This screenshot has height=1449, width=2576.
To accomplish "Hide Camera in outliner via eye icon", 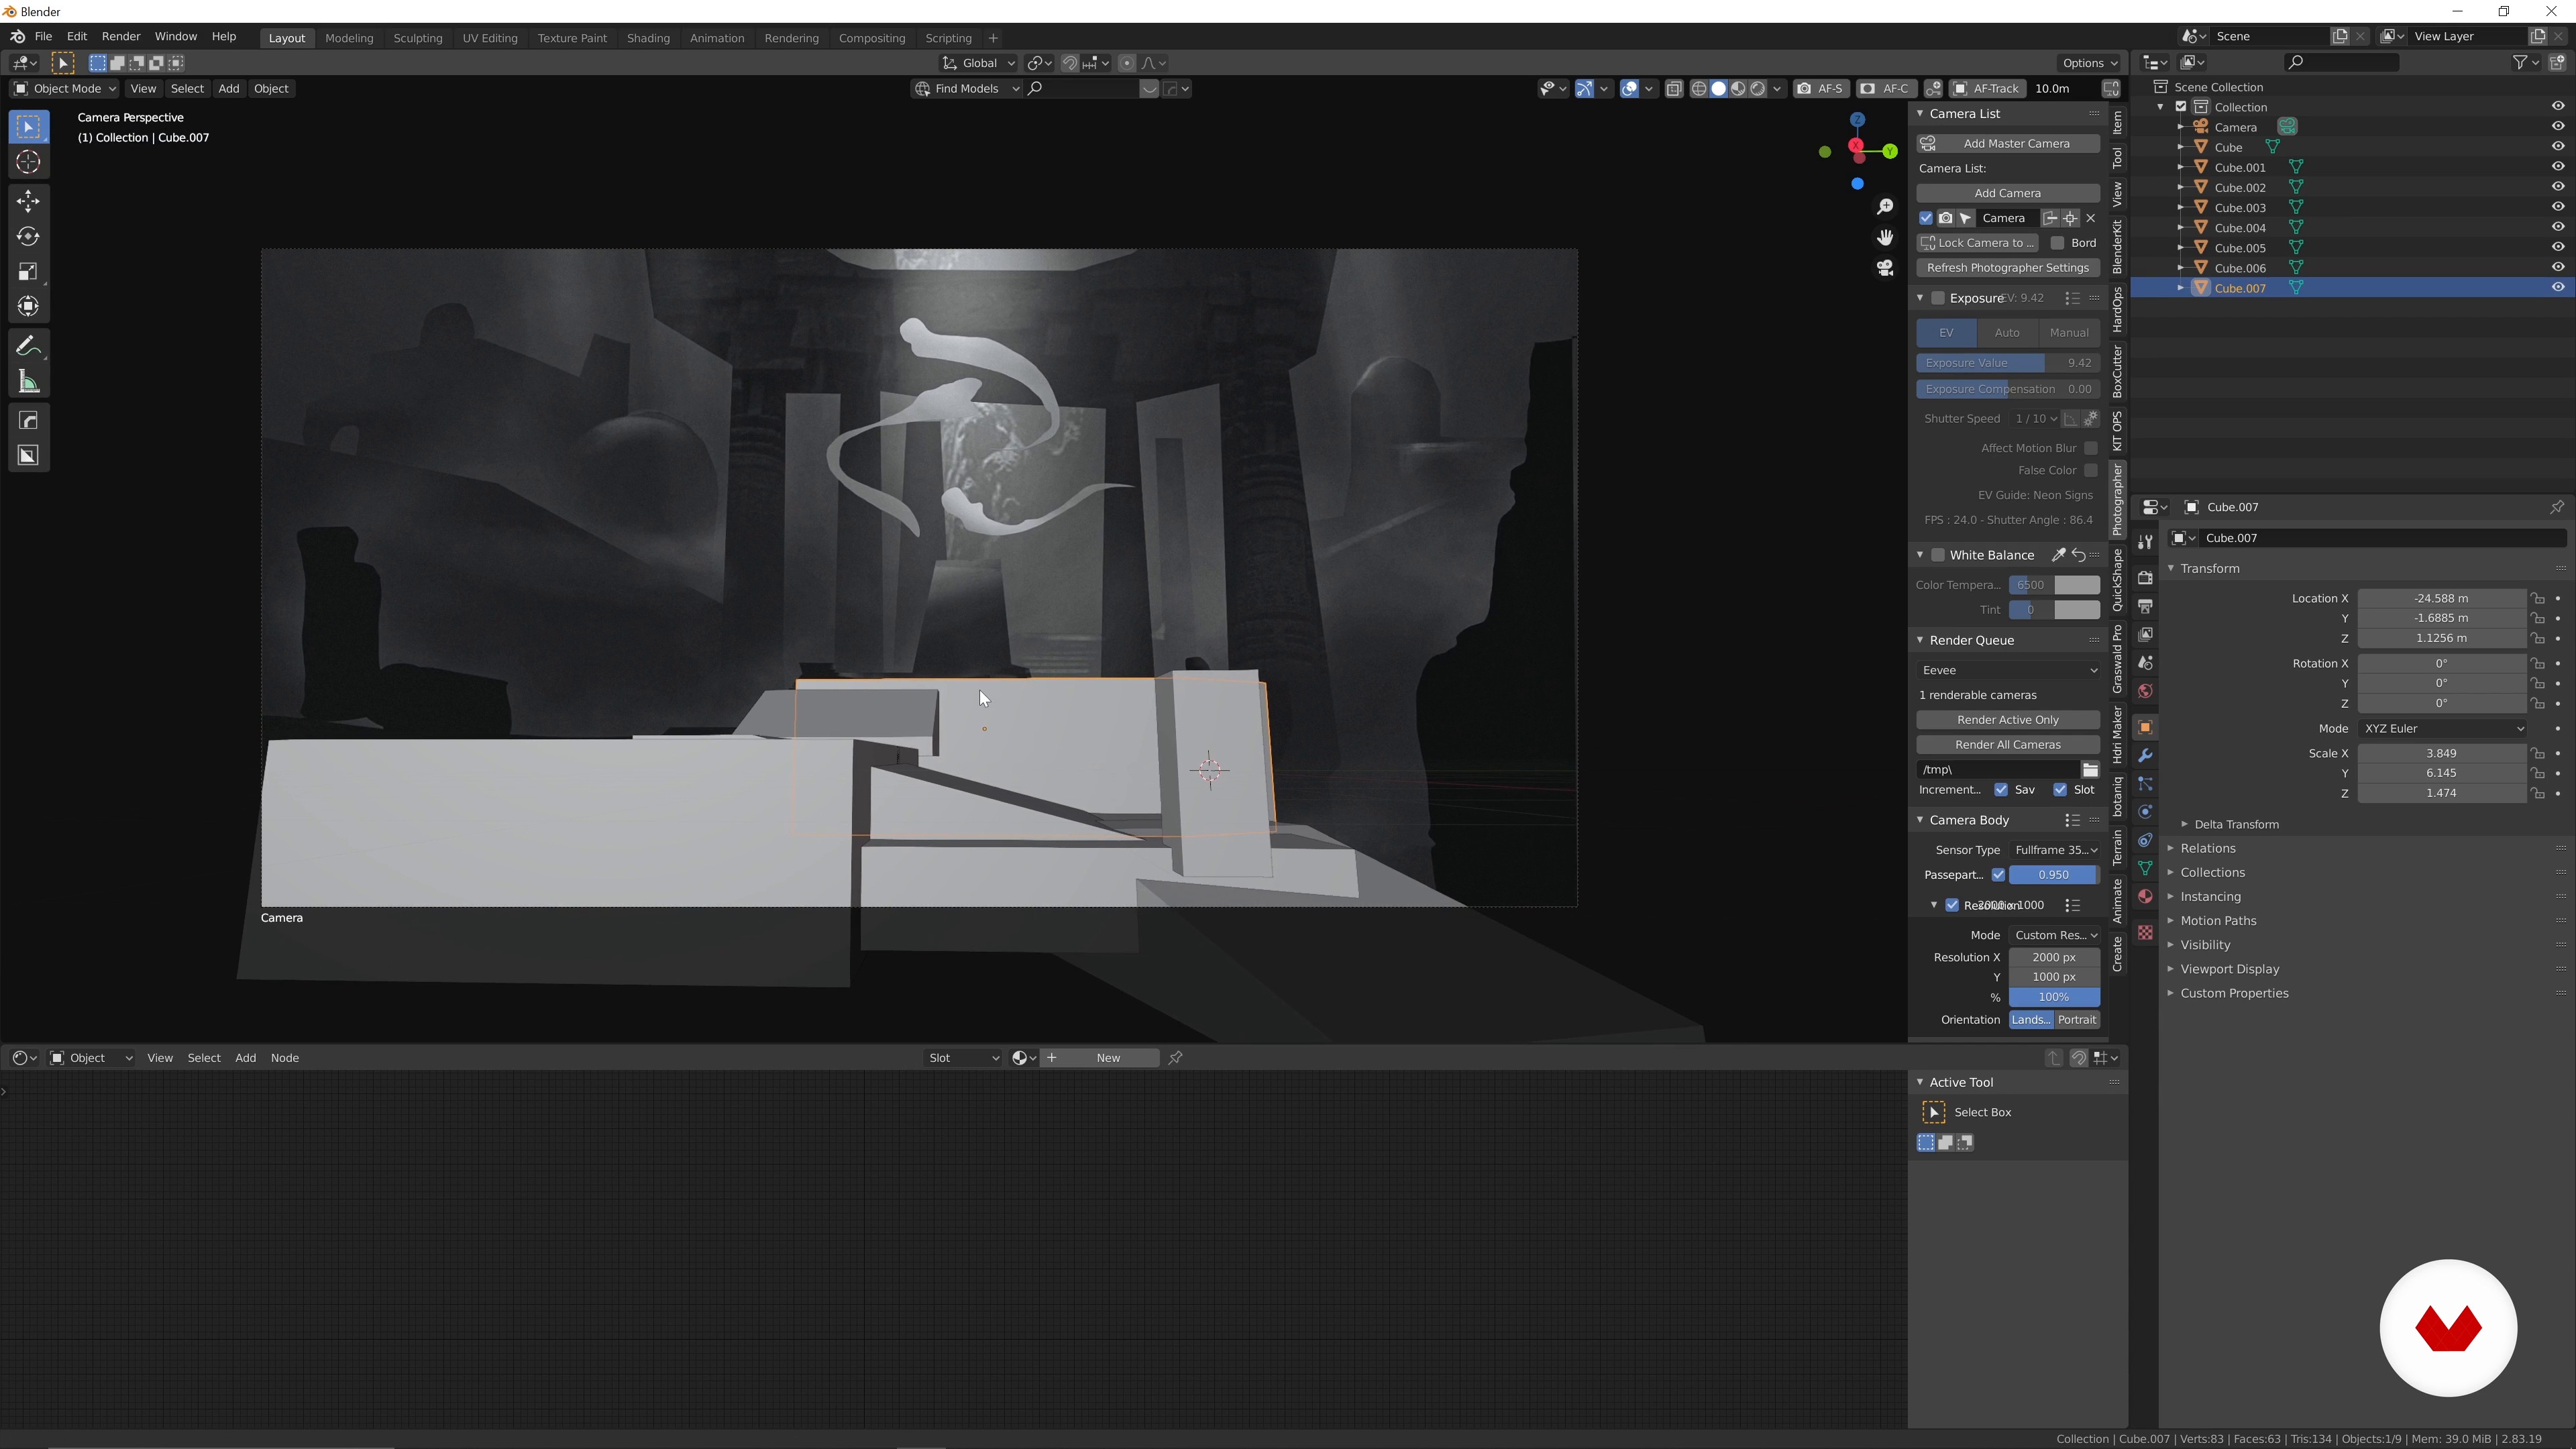I will pyautogui.click(x=2558, y=127).
